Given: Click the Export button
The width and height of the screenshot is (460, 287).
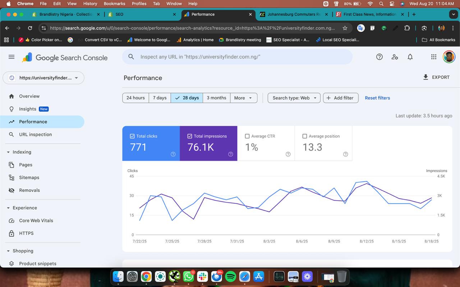Looking at the screenshot, I should [x=436, y=77].
